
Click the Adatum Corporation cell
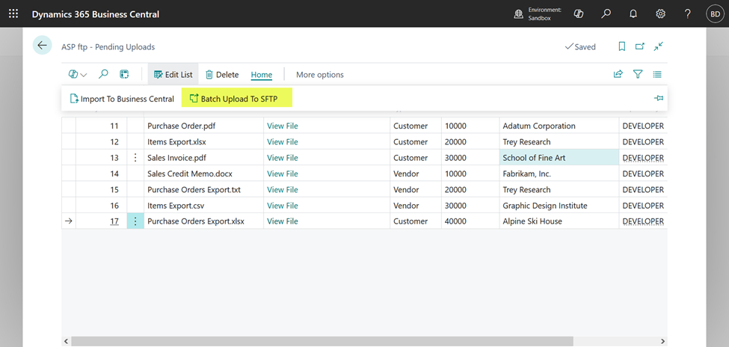point(559,126)
